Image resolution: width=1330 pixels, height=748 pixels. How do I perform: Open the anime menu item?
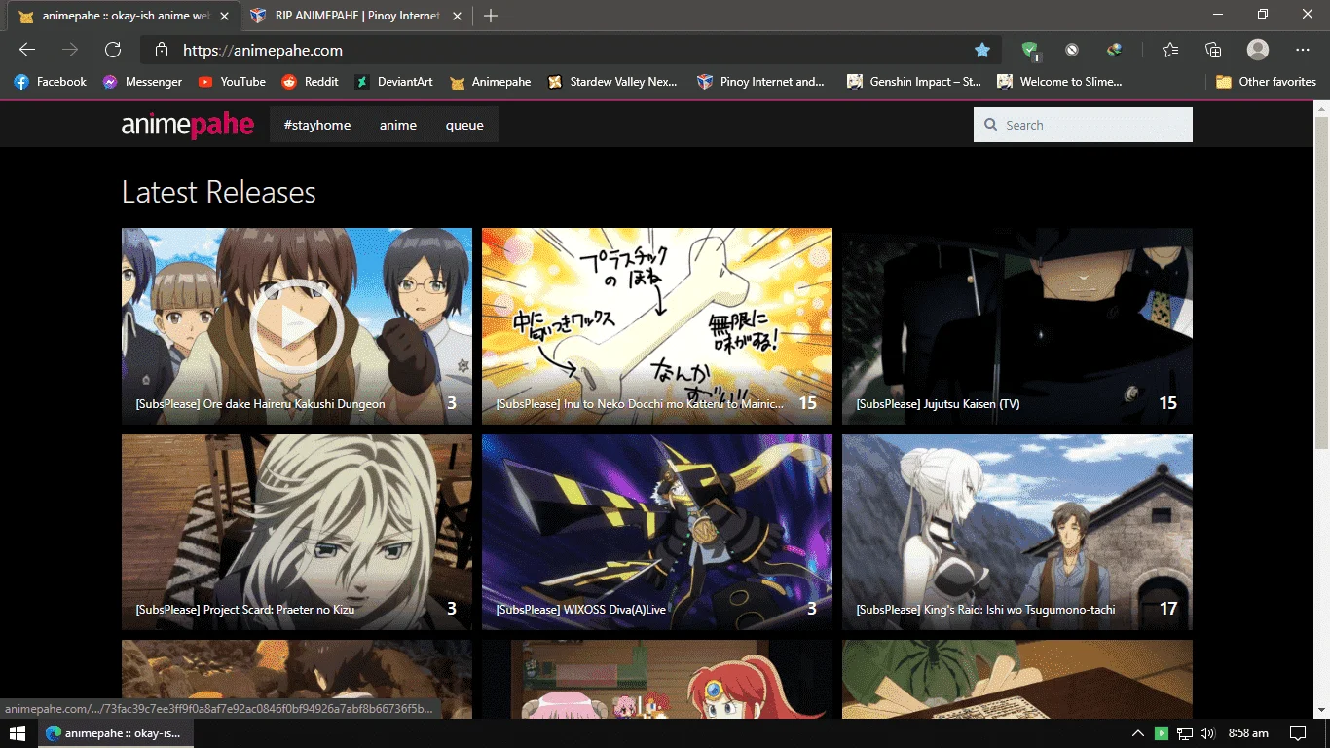coord(398,125)
